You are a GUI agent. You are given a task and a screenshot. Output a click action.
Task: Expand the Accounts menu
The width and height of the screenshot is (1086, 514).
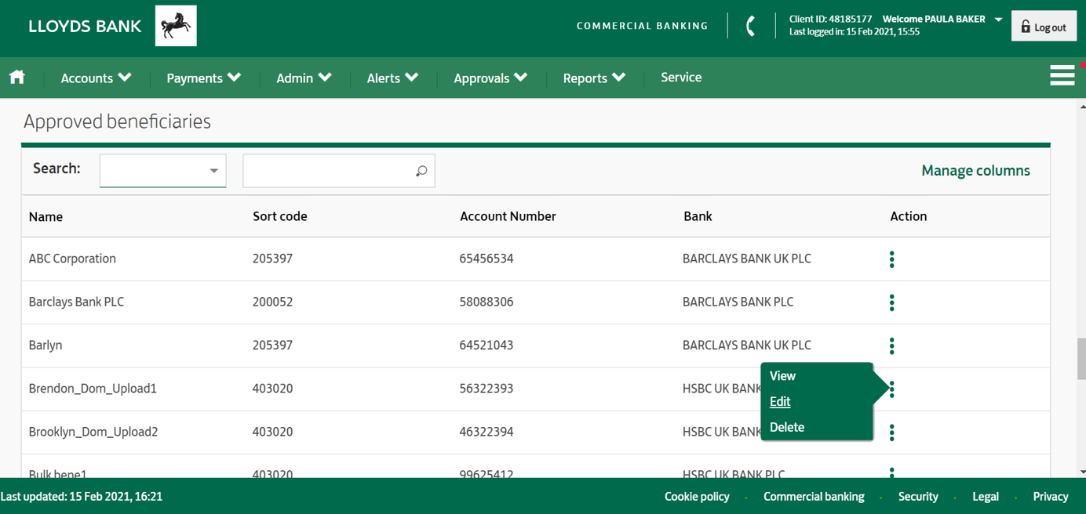96,78
